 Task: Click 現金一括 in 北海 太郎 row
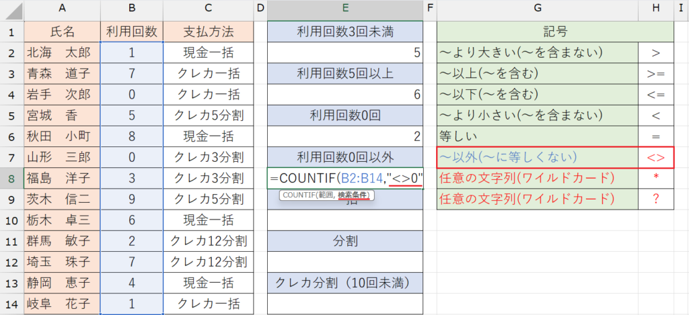209,52
